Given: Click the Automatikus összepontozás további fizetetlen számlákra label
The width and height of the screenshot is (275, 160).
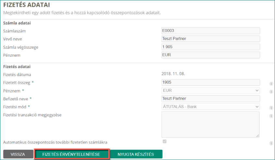Looking at the screenshot, I should pyautogui.click(x=55, y=142).
